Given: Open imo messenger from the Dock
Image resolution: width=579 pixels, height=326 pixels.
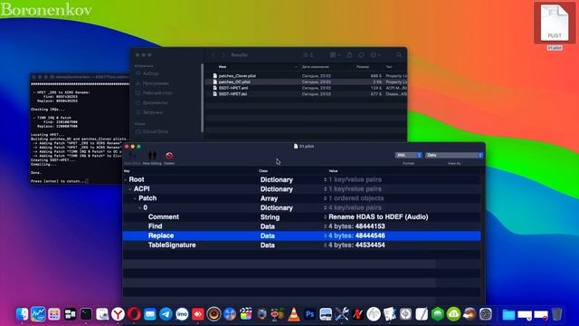Looking at the screenshot, I should tap(182, 314).
